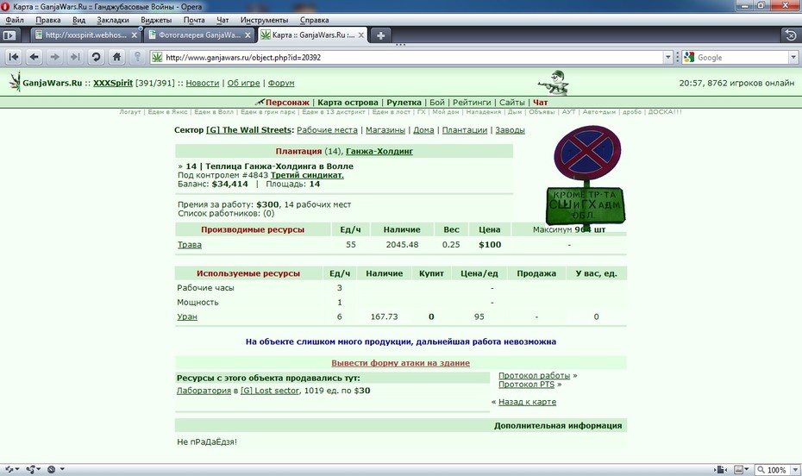802x476 pixels.
Task: Open the Трава resource link
Action: tap(189, 244)
